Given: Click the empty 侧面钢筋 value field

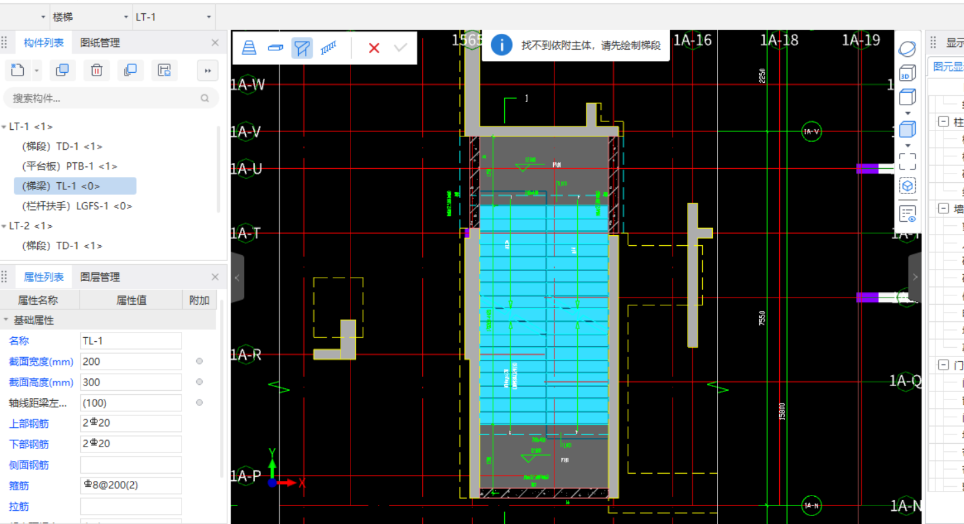Looking at the screenshot, I should pyautogui.click(x=131, y=464).
